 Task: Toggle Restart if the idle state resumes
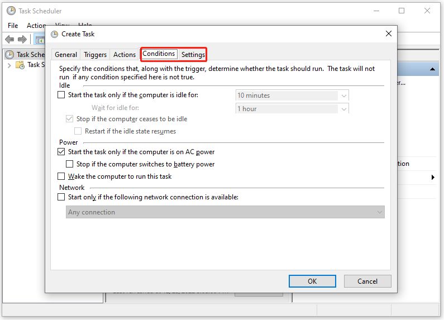click(x=78, y=131)
